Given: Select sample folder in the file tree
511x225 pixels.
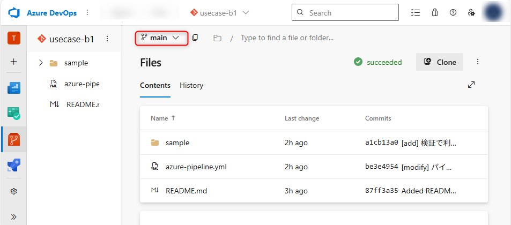Looking at the screenshot, I should (x=76, y=63).
